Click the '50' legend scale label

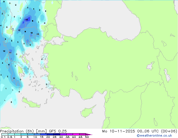(x=87, y=137)
